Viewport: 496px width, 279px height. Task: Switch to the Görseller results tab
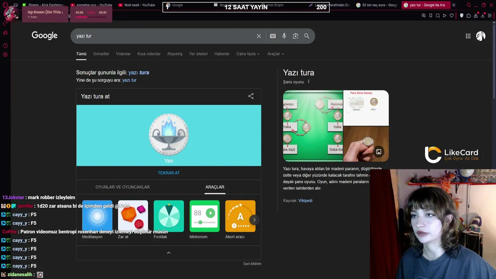coord(101,54)
